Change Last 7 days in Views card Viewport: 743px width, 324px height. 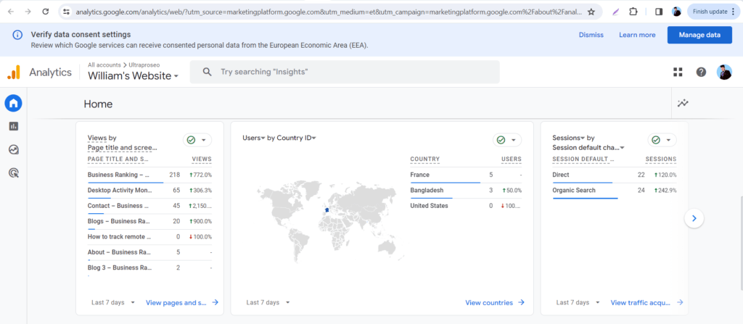(113, 302)
